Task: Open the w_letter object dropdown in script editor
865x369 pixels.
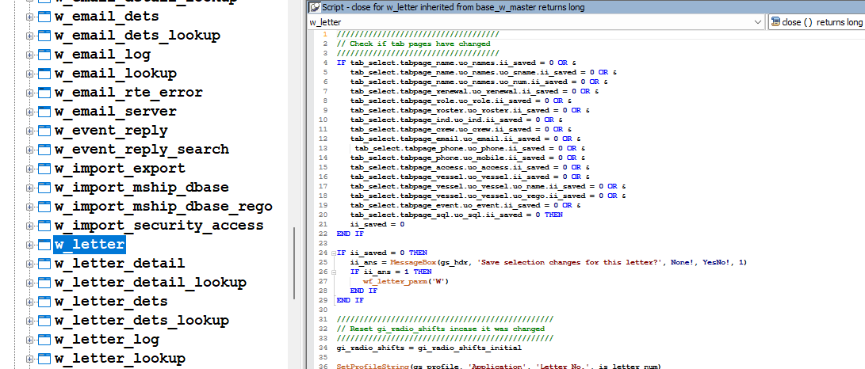Action: pyautogui.click(x=759, y=23)
